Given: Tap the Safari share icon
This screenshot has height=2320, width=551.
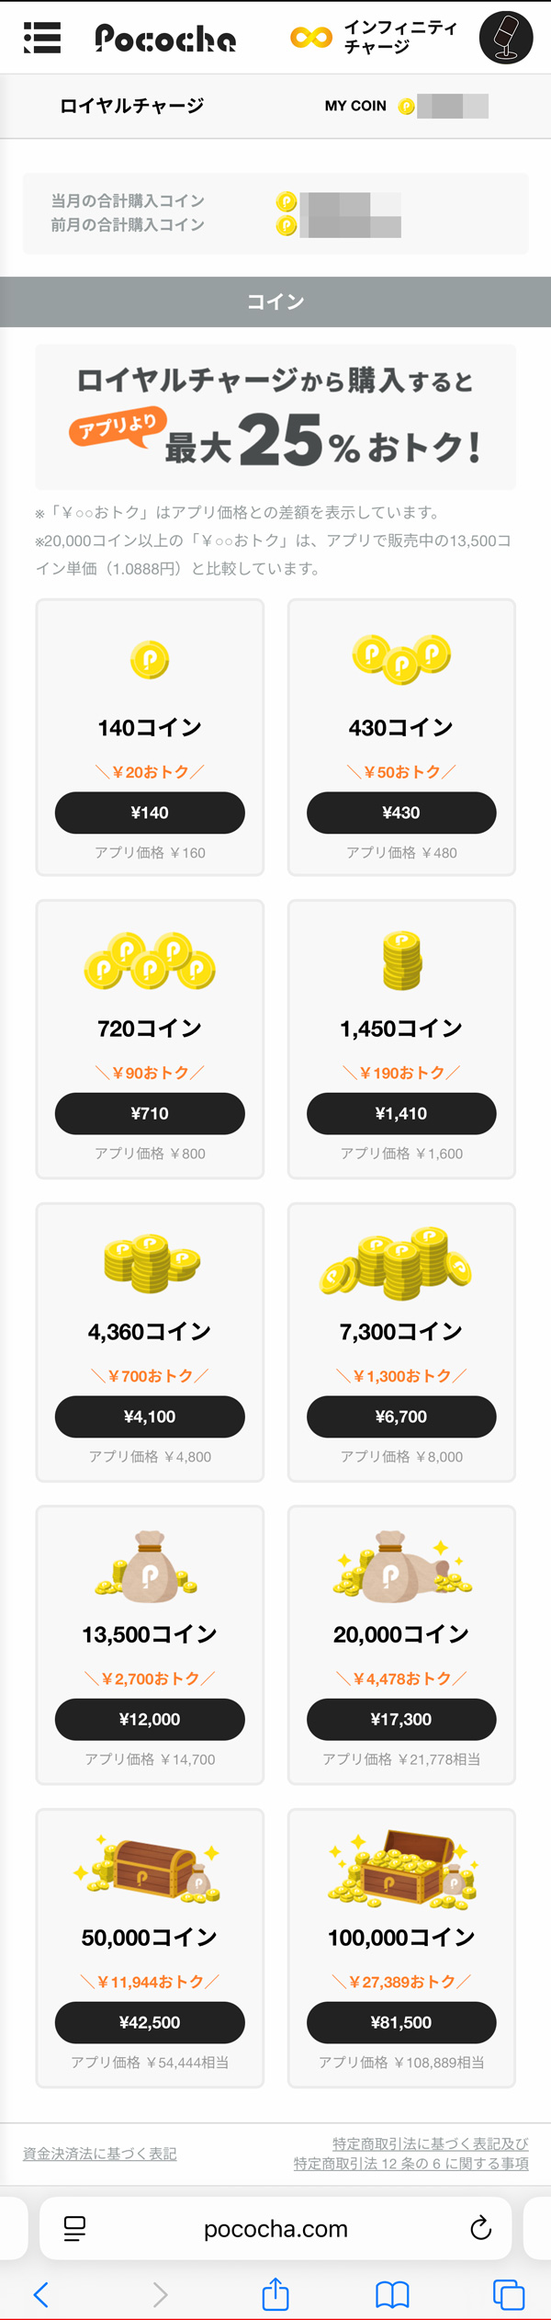Looking at the screenshot, I should 275,2294.
